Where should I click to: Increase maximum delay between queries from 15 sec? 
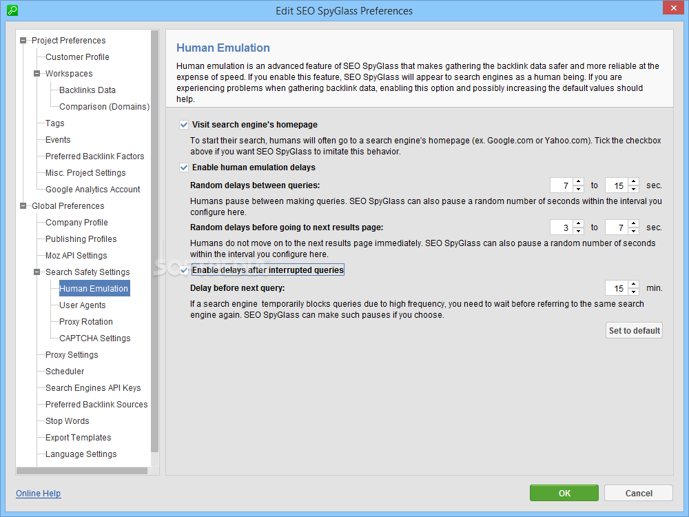pyautogui.click(x=633, y=181)
